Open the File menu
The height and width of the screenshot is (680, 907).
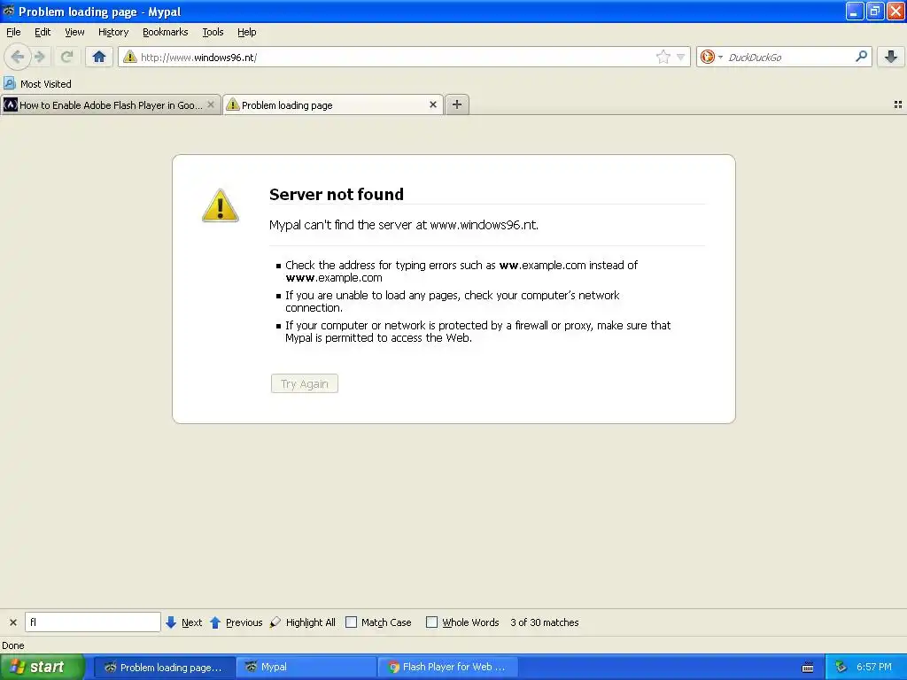click(13, 32)
